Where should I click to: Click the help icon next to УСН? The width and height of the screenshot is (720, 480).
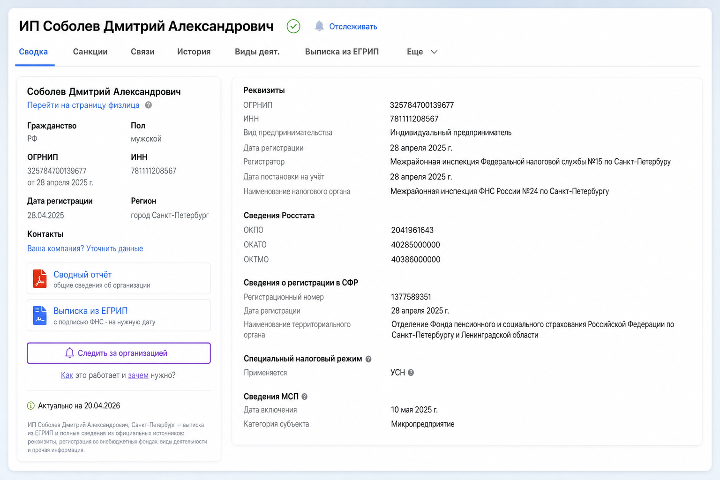point(411,373)
